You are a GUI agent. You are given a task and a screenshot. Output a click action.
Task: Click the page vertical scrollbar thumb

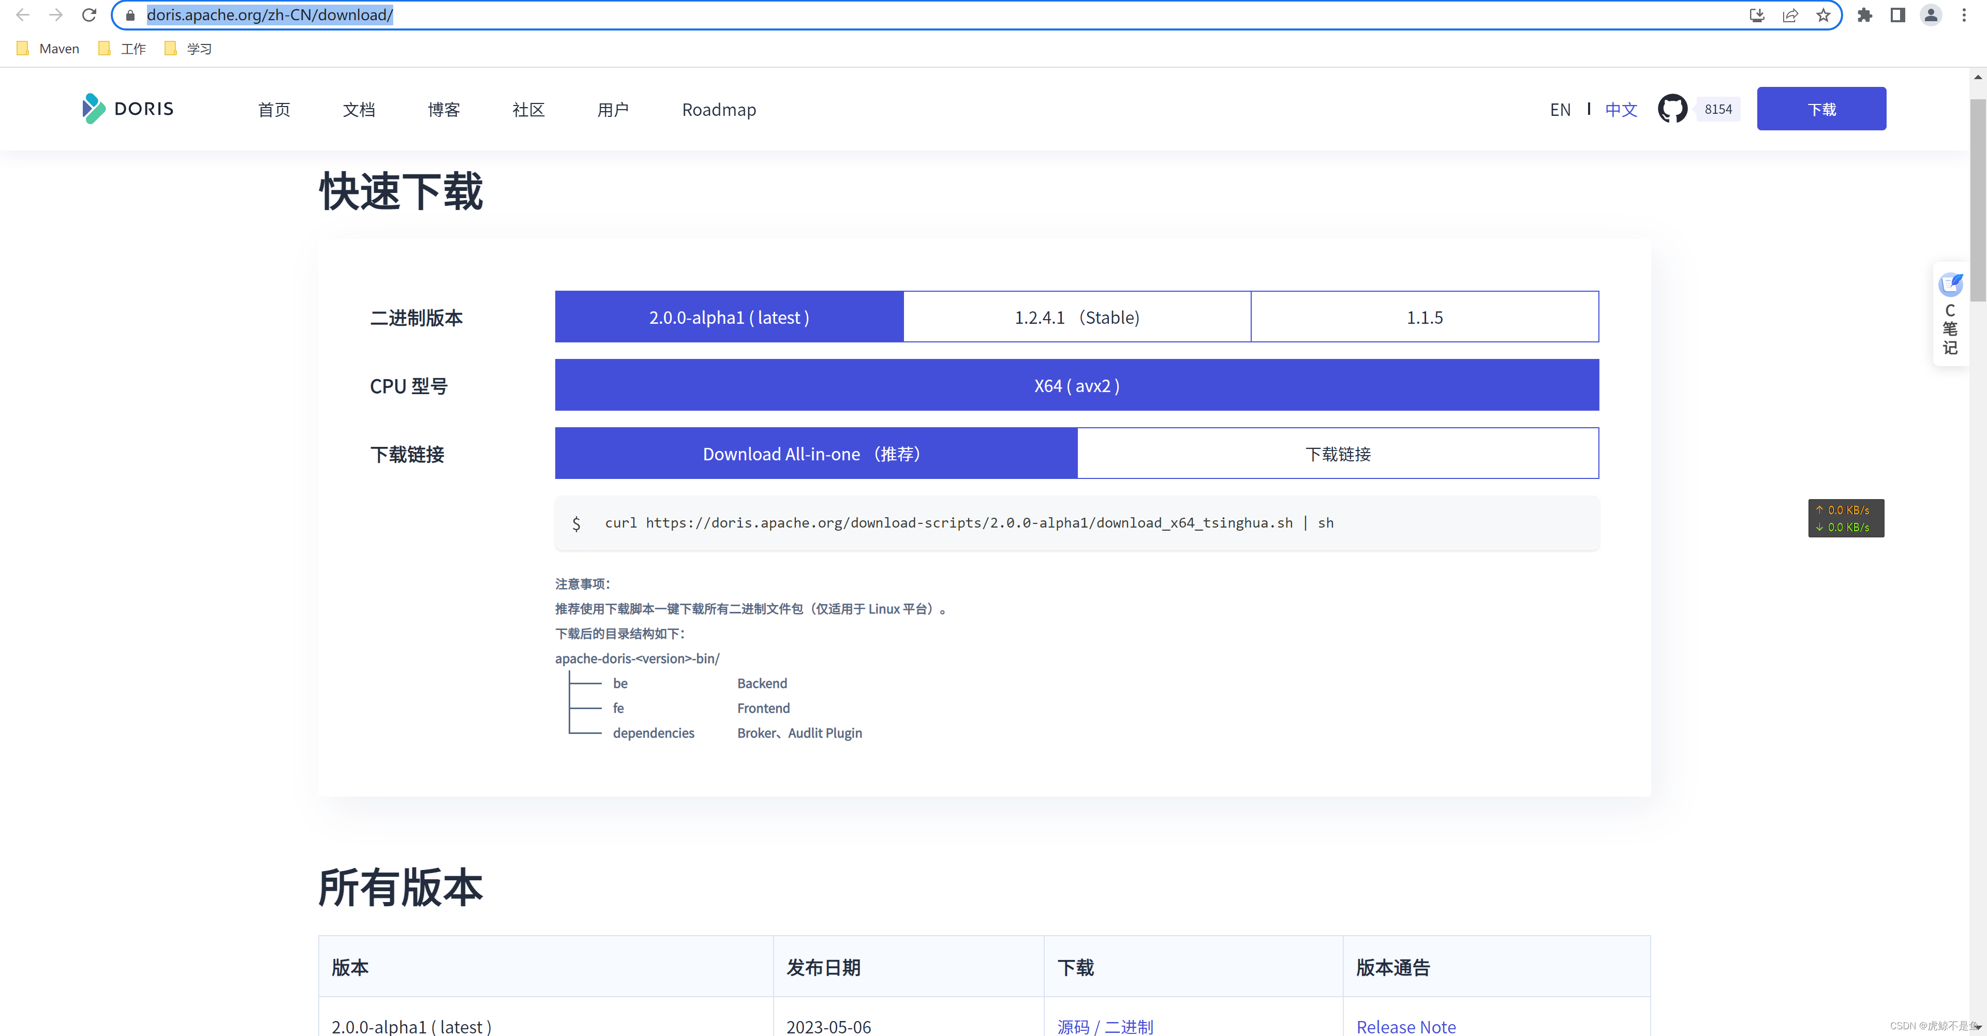1978,199
